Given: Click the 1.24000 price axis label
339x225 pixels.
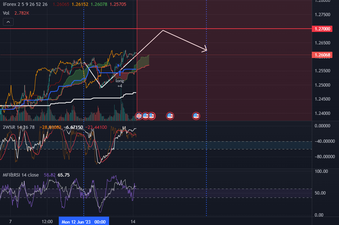Looking at the screenshot, I should pos(322,113).
